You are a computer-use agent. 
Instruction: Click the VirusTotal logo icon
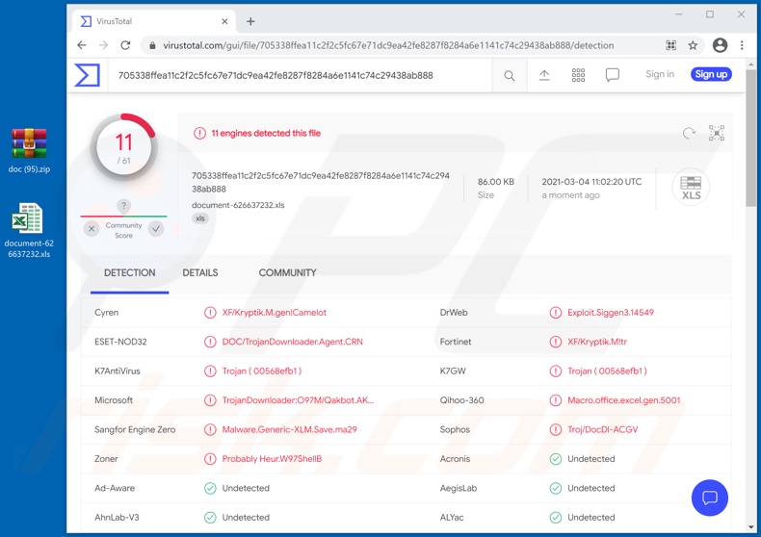[x=88, y=75]
